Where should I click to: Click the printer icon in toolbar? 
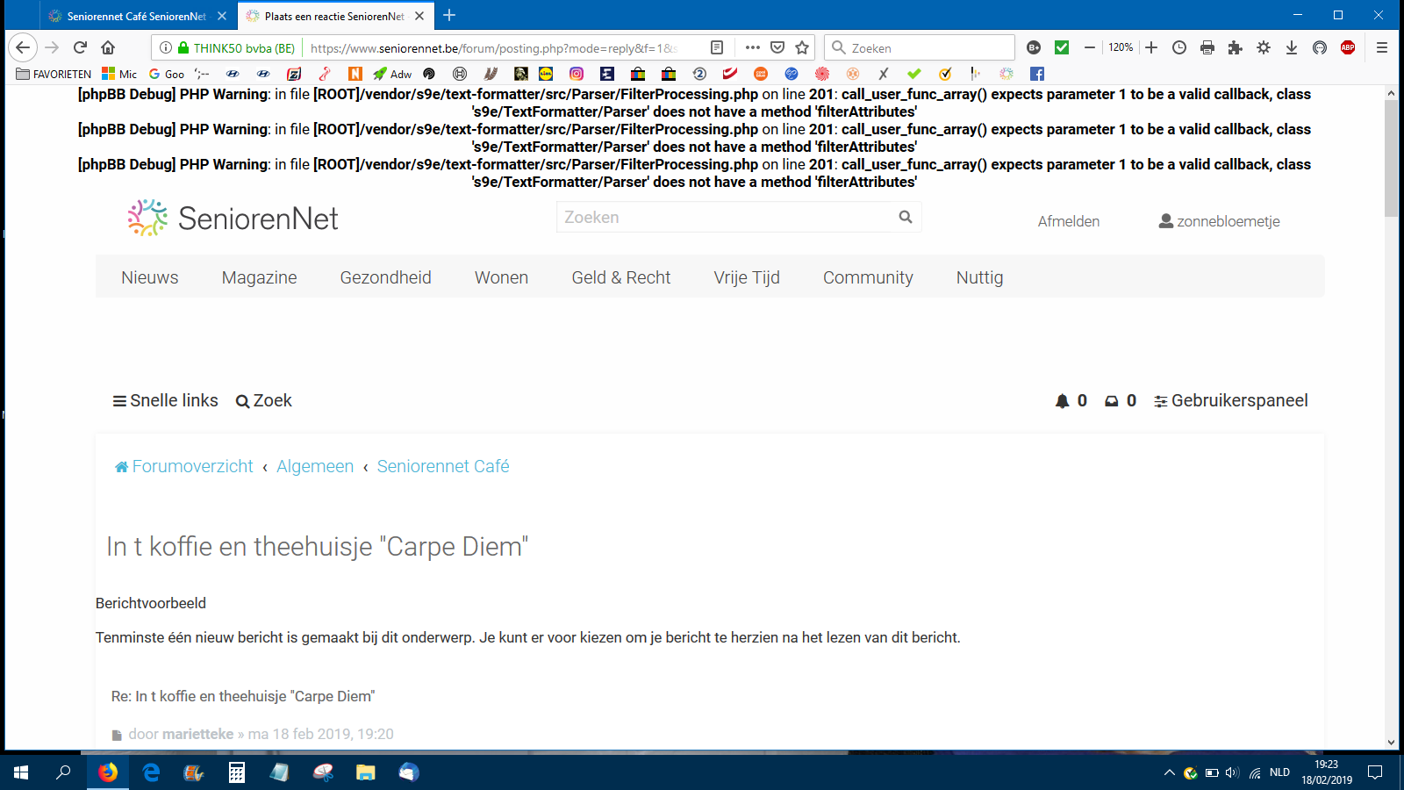(1207, 47)
